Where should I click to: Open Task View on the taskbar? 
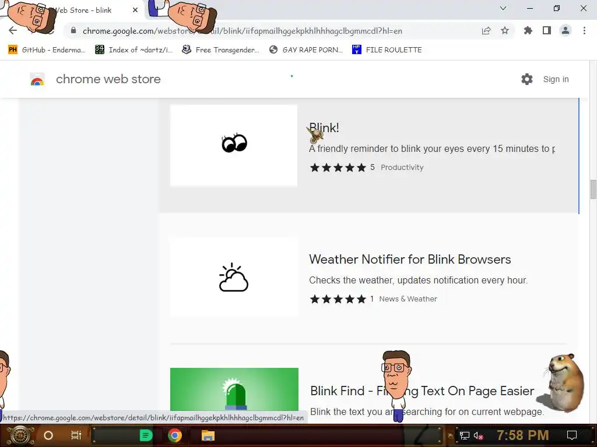click(76, 435)
